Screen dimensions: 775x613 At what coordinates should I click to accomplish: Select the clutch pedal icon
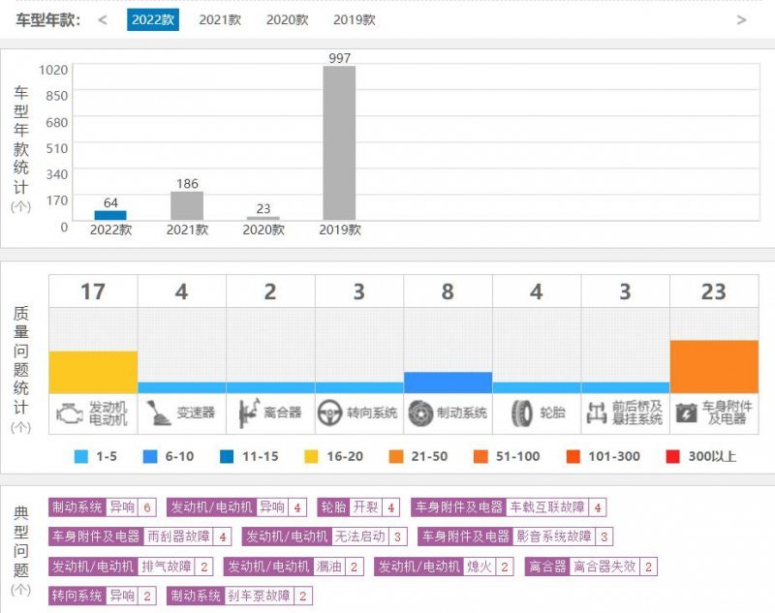tap(246, 413)
